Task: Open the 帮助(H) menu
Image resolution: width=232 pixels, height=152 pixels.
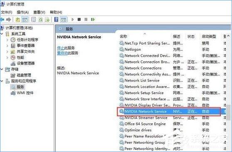Action: coord(56,12)
